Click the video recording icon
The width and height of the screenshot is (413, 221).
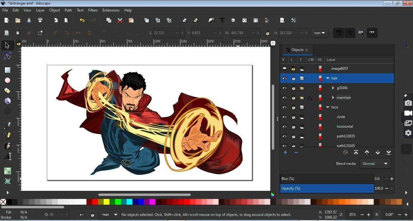click(408, 113)
